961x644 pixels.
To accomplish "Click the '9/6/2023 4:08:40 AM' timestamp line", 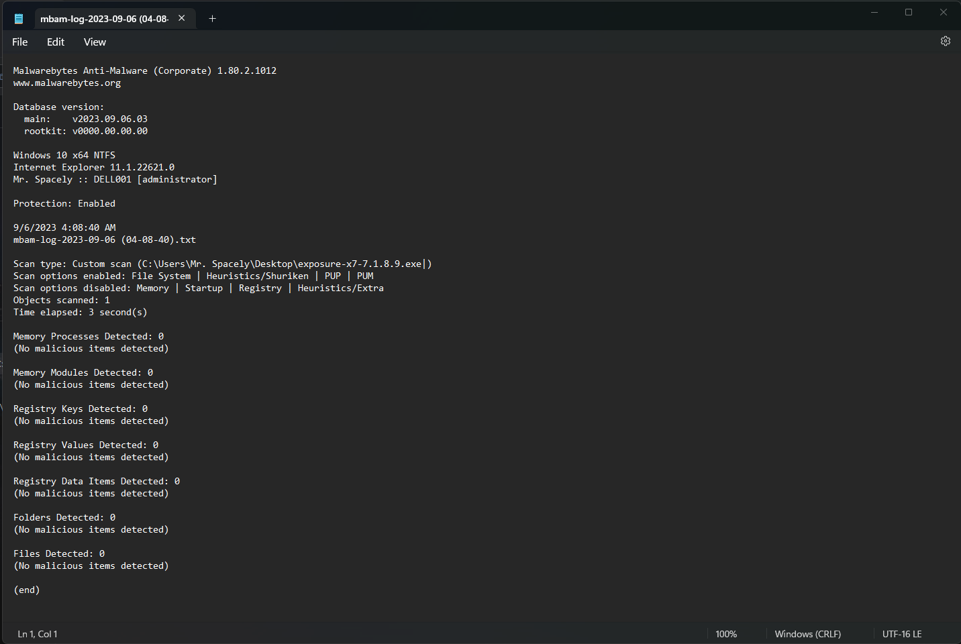I will 64,227.
